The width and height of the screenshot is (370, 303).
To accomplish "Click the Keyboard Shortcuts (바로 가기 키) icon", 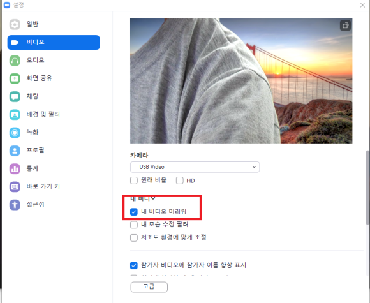I will pos(15,187).
